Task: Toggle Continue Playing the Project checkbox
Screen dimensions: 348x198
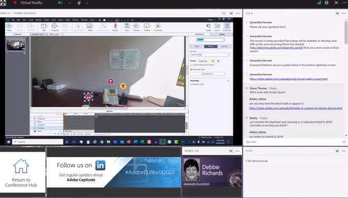Action: [191, 65]
